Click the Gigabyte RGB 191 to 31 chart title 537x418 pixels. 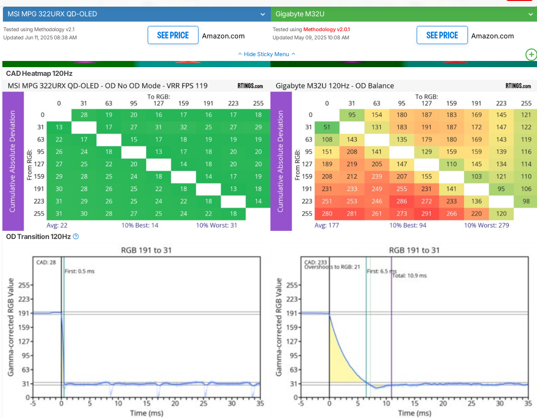pos(414,251)
